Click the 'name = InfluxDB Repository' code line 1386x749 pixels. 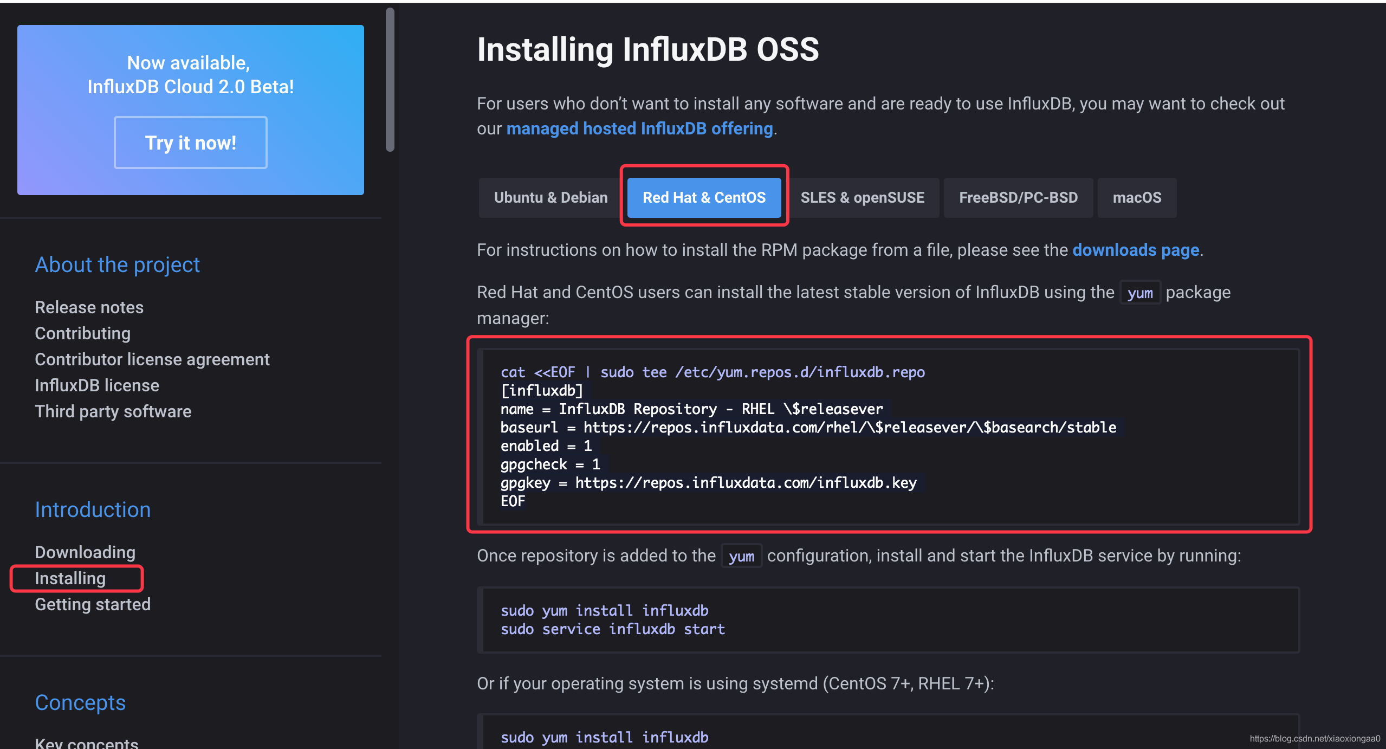[x=691, y=409]
